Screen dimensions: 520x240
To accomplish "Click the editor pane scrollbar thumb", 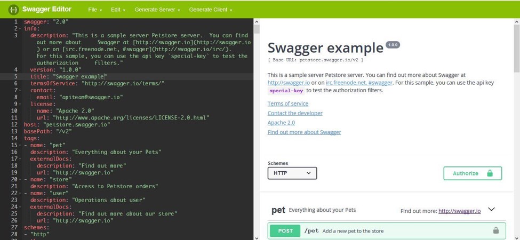I will [x=257, y=29].
